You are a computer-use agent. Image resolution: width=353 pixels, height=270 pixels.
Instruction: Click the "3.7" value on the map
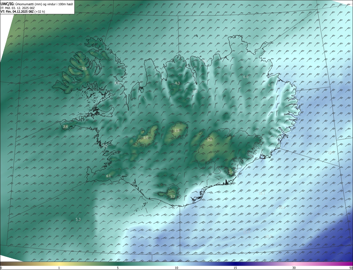(173, 197)
